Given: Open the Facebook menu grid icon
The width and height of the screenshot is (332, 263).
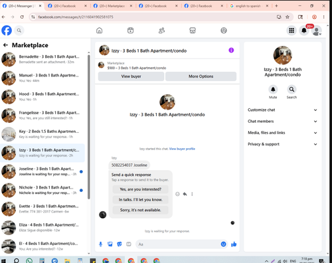Looking at the screenshot, I should click(x=291, y=31).
